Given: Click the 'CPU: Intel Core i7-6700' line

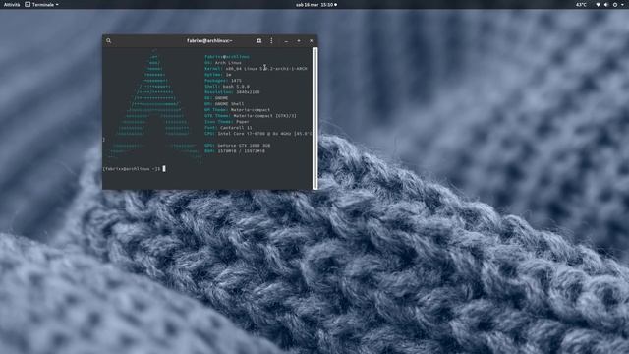Looking at the screenshot, I should click(x=257, y=134).
